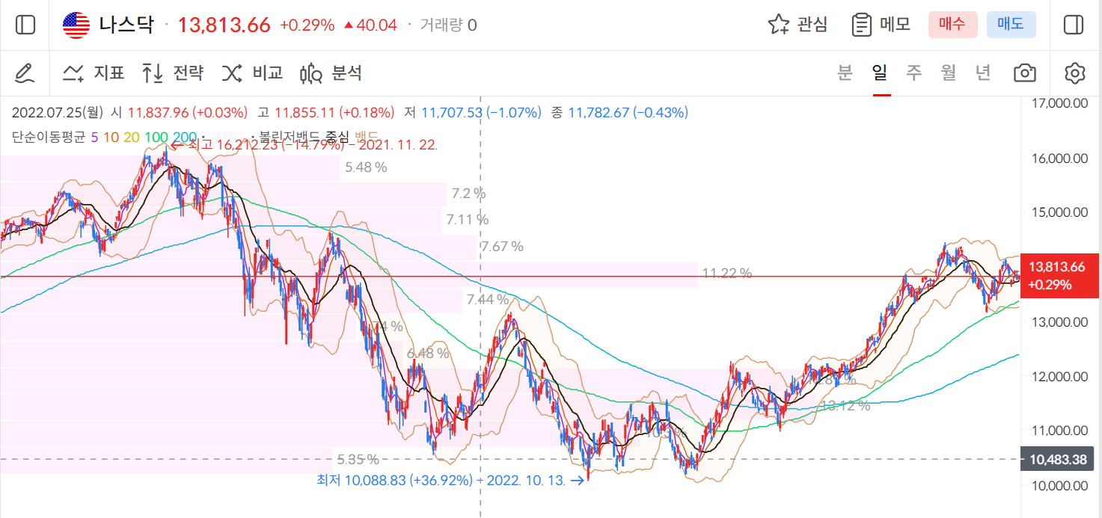Click the 매수 buy button

click(x=952, y=25)
